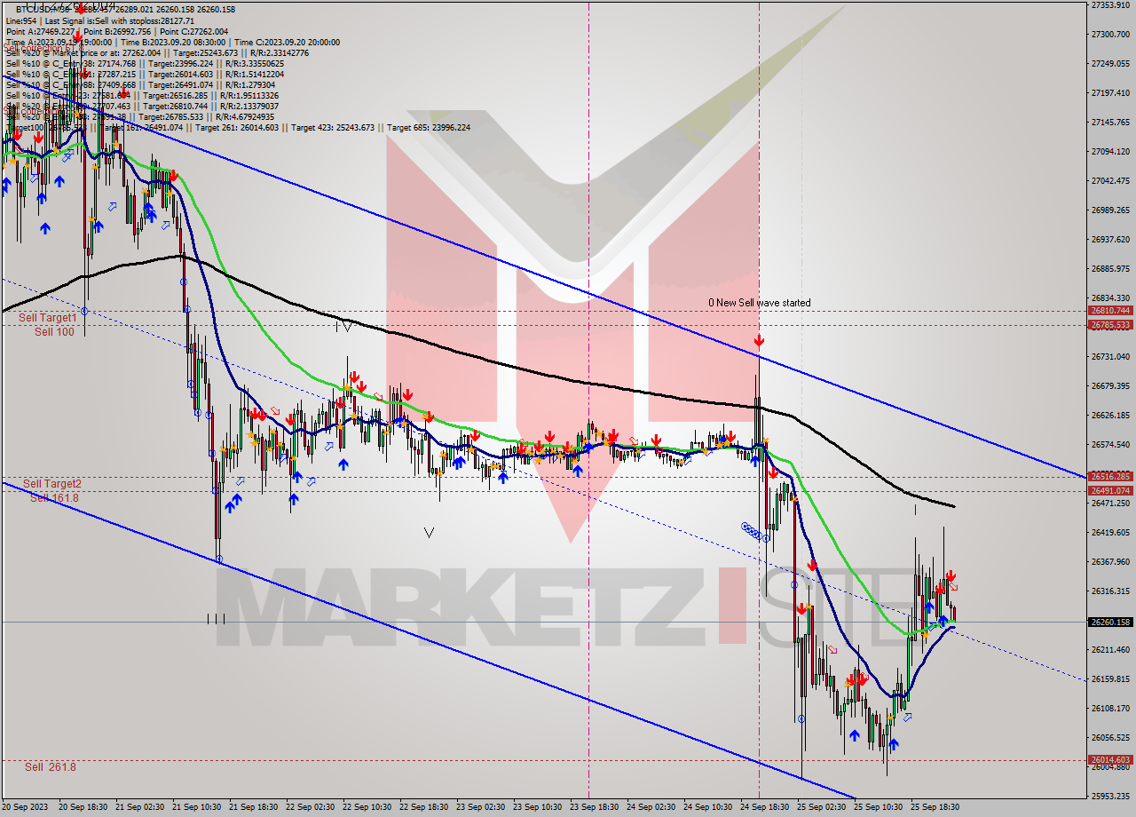Click the 27353.910 price axis label
The image size is (1136, 817).
[1110, 5]
